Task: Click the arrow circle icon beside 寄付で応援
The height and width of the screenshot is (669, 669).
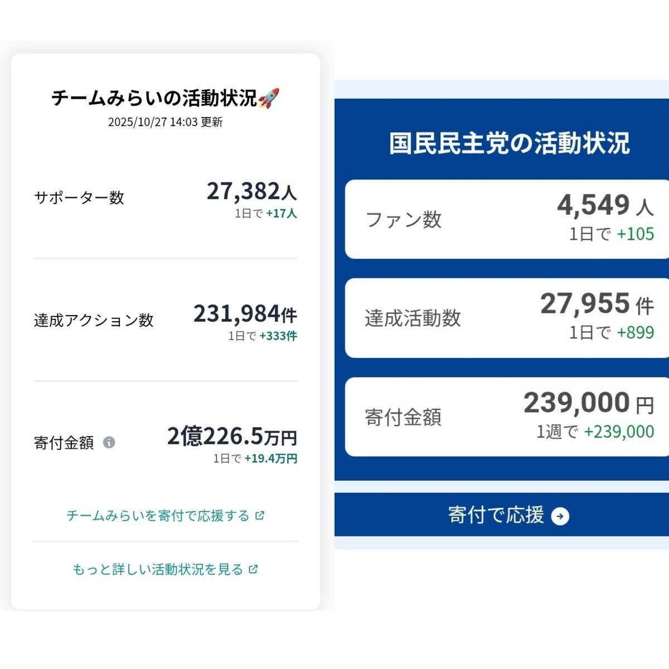Action: click(560, 516)
